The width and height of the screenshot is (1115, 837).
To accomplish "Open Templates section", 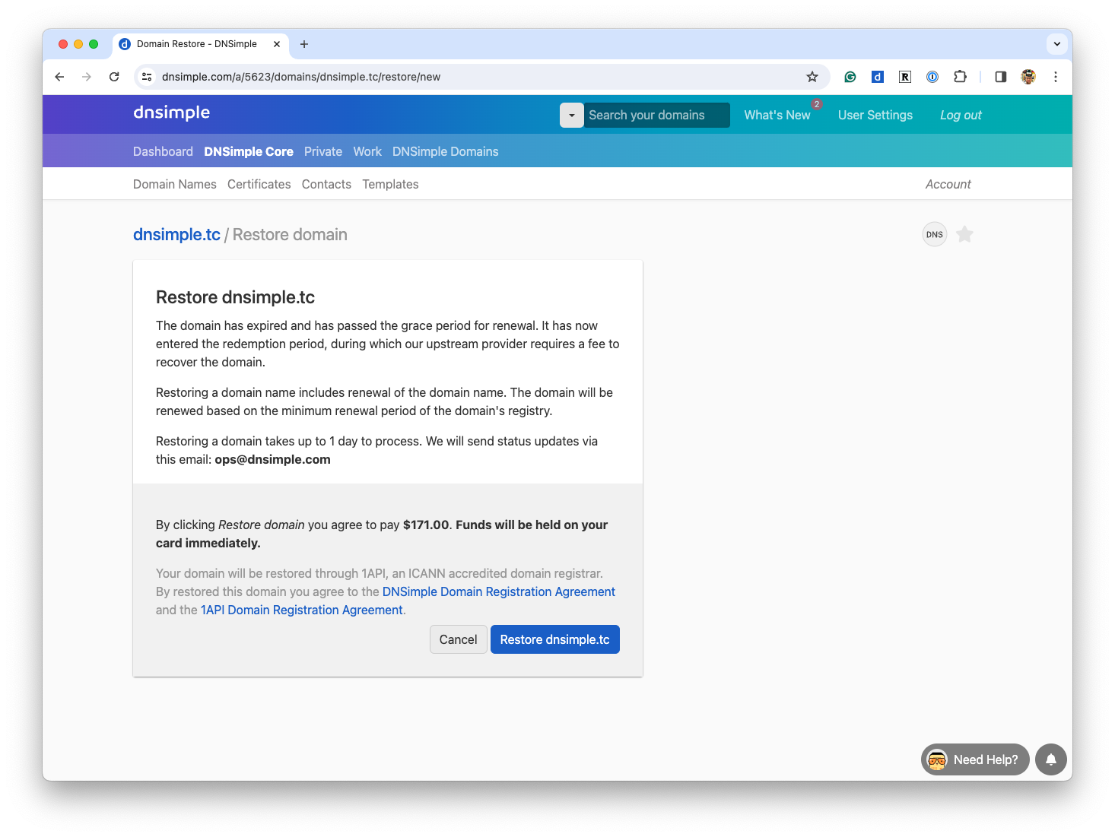I will click(x=390, y=184).
